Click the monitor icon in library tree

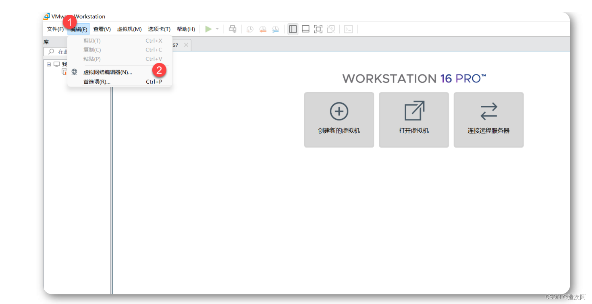[x=57, y=64]
